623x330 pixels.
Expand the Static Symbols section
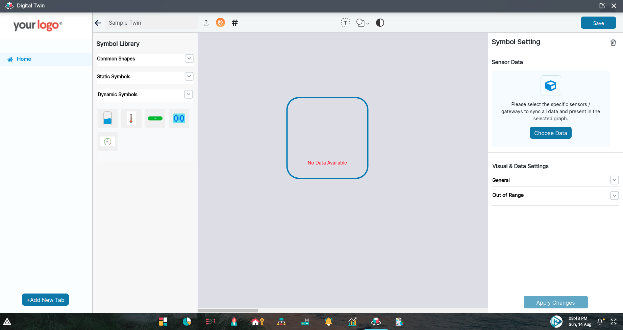(x=189, y=76)
